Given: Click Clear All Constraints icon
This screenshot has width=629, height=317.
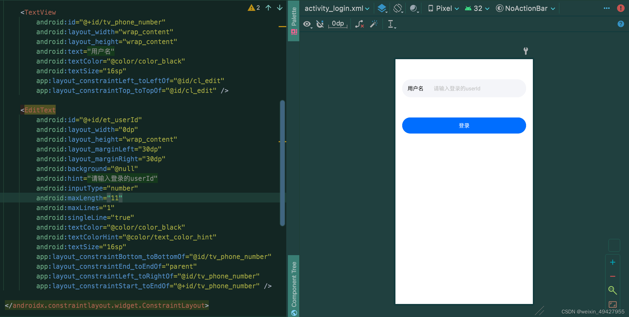Looking at the screenshot, I should pyautogui.click(x=359, y=24).
